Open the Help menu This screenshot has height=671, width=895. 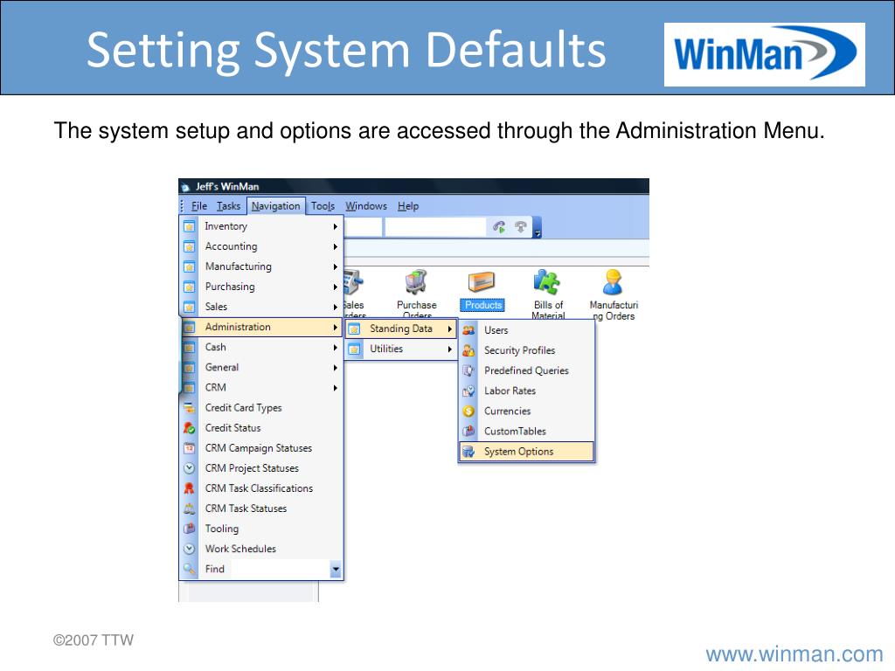pos(408,206)
